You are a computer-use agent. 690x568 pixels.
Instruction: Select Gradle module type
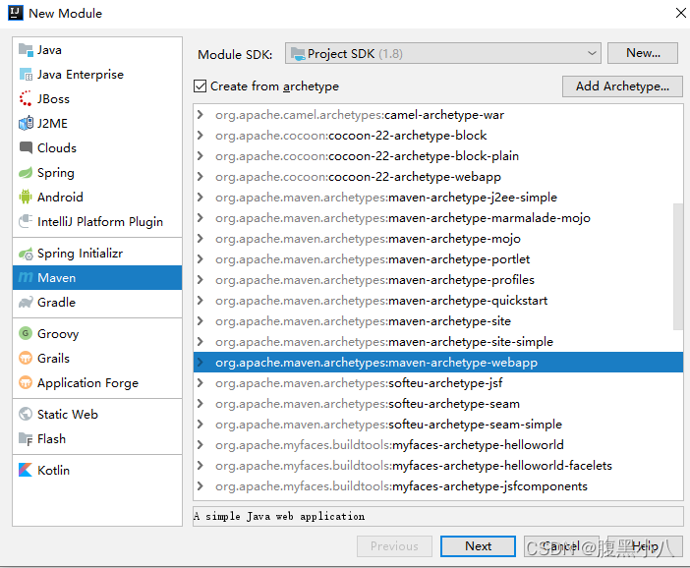97,303
